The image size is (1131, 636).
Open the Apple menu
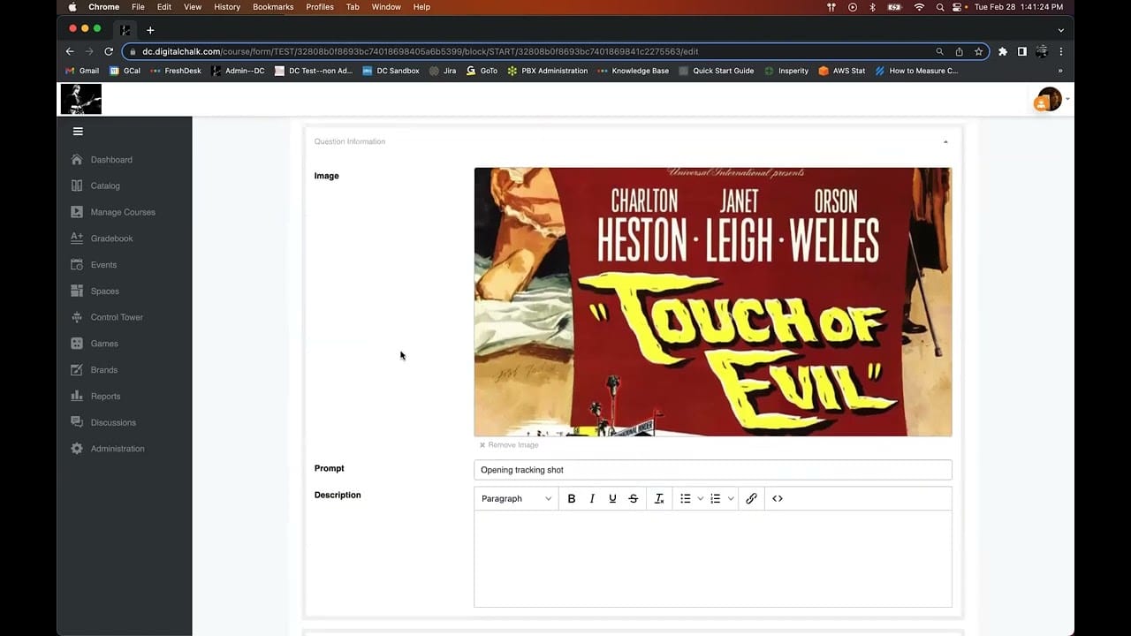(x=72, y=7)
